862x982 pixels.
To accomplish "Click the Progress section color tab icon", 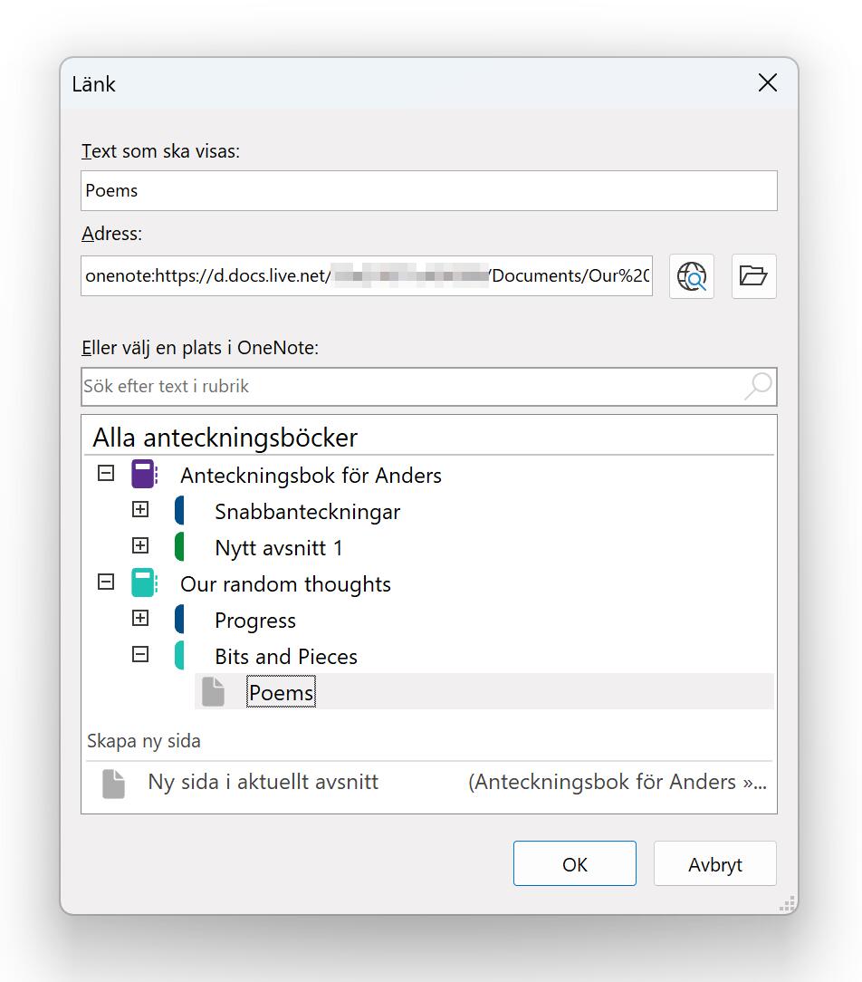I will click(x=178, y=620).
